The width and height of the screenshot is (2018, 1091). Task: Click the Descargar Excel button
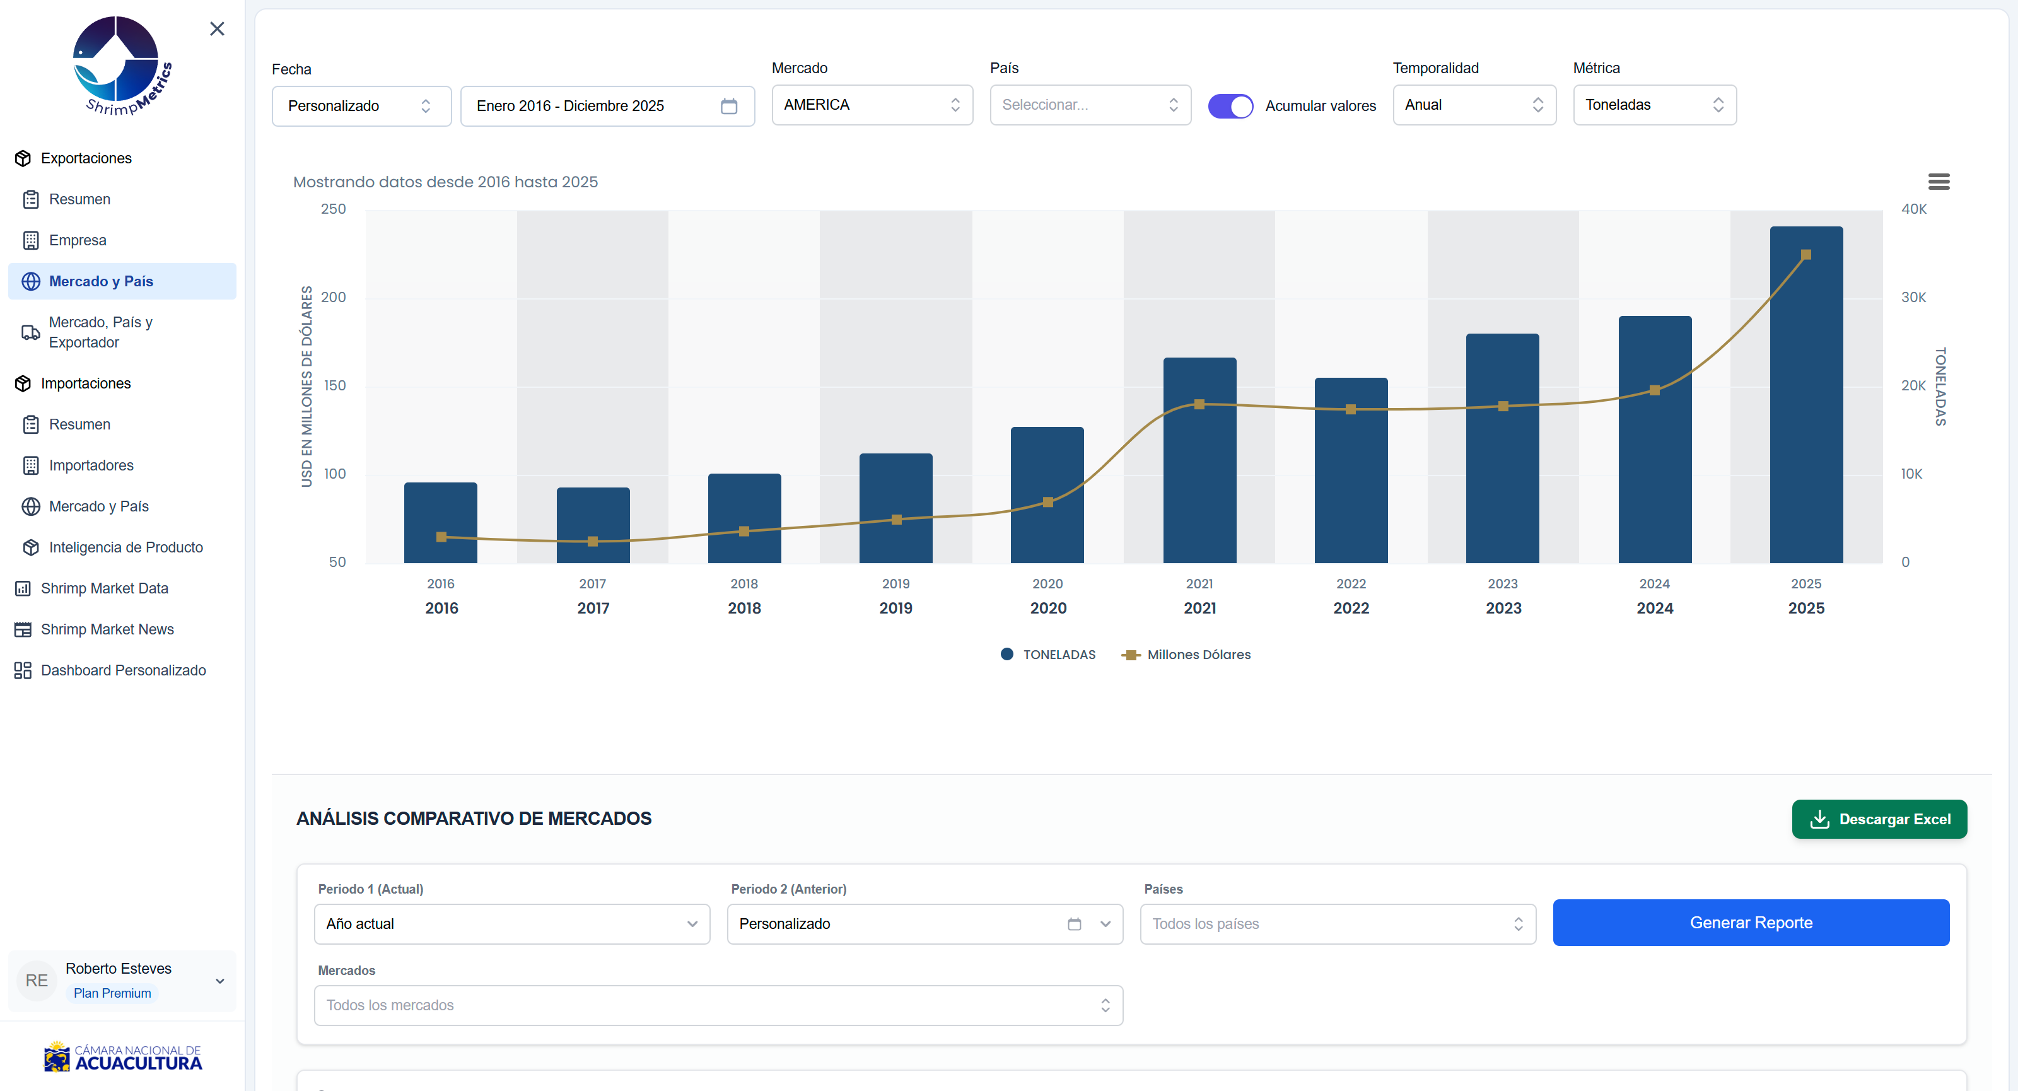[x=1879, y=819]
